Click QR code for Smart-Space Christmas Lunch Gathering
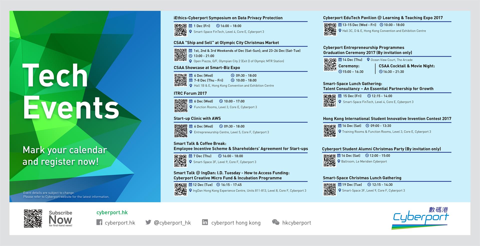The image size is (480, 246). [330, 189]
